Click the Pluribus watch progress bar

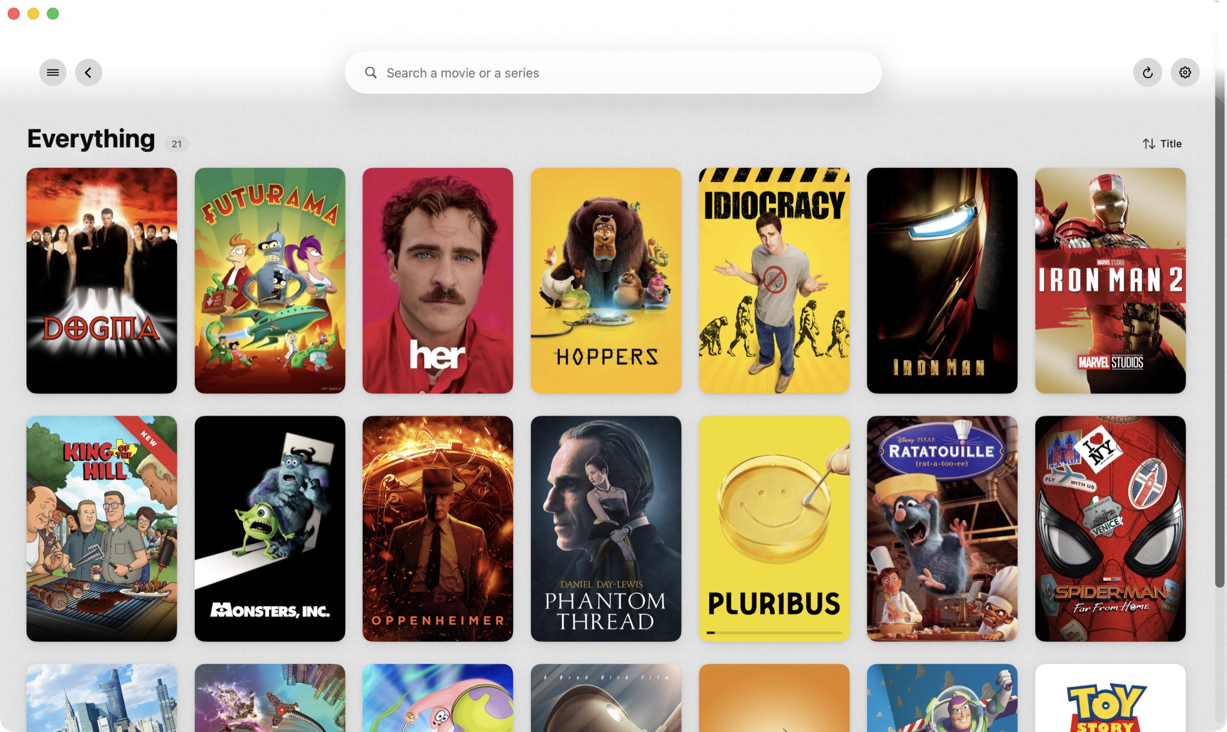pyautogui.click(x=774, y=633)
